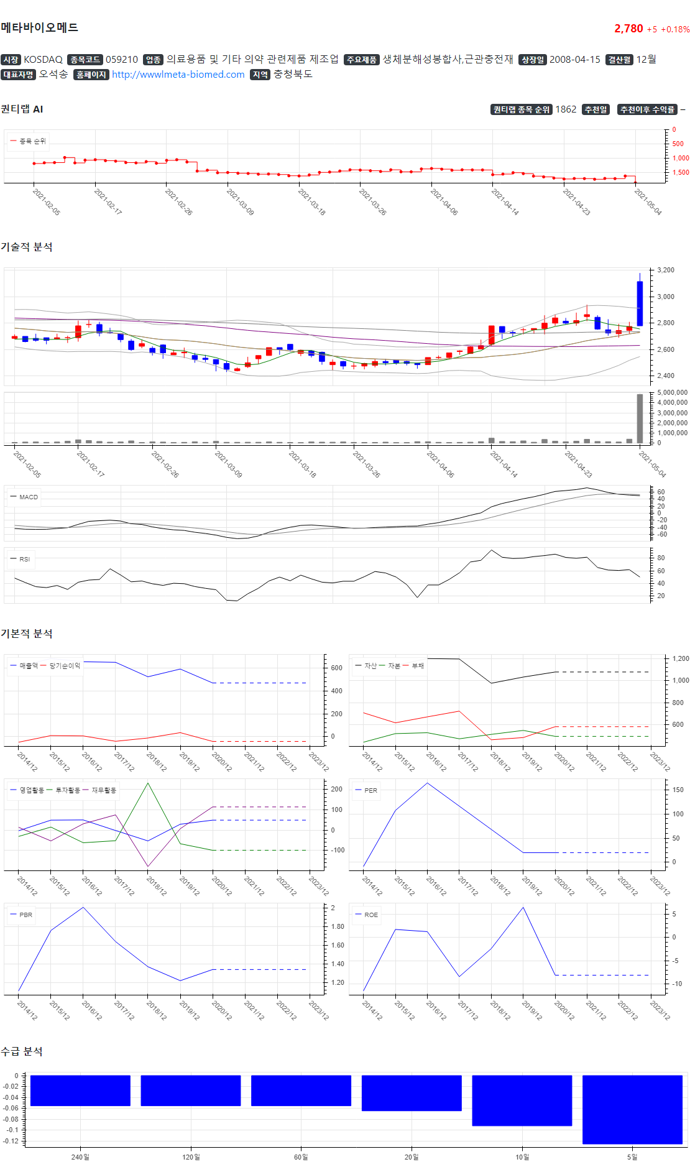Click the 추천이후 수익률 badge
Image resolution: width=690 pixels, height=1167 pixels.
pyautogui.click(x=647, y=109)
